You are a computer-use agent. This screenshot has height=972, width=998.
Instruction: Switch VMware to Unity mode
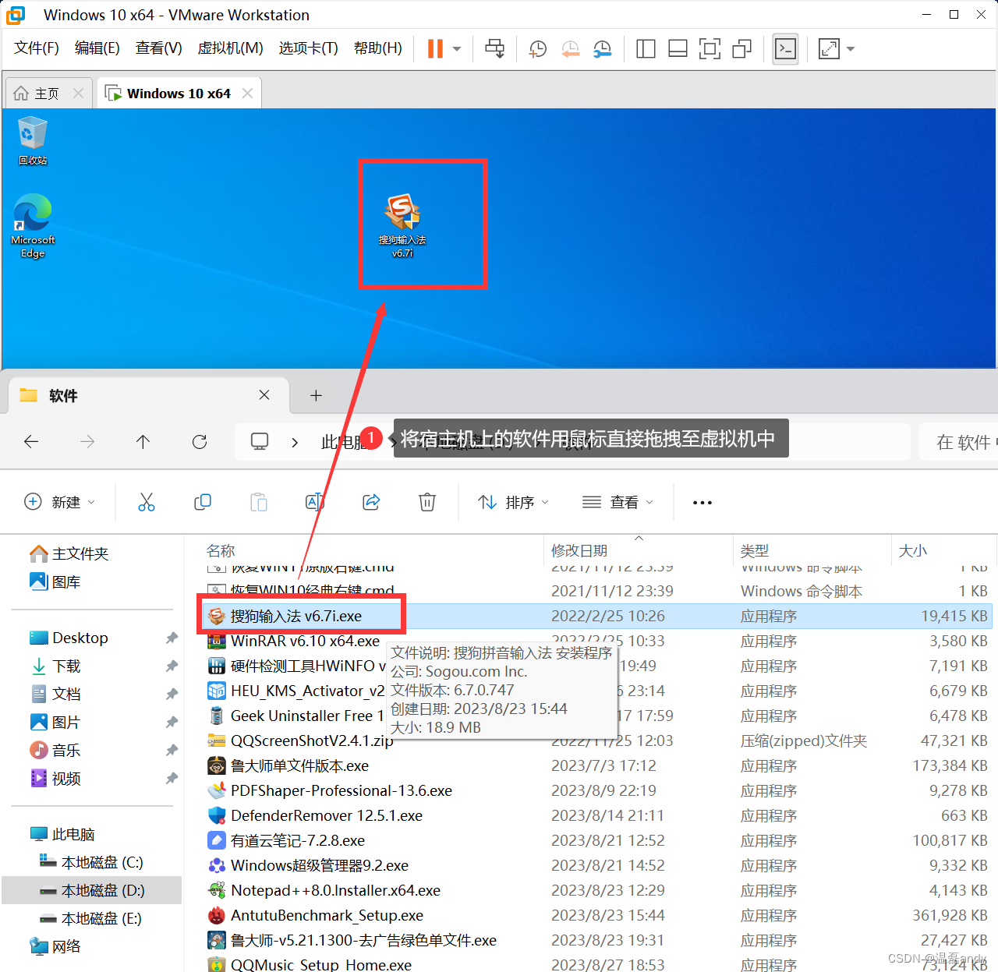pyautogui.click(x=741, y=48)
